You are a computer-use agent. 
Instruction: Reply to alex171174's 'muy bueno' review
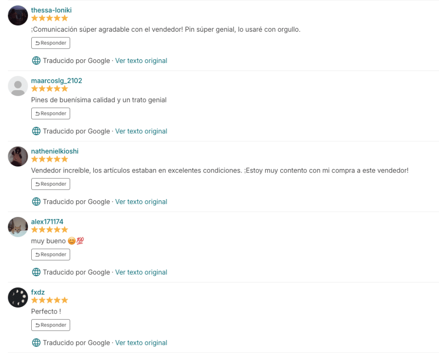pos(51,254)
